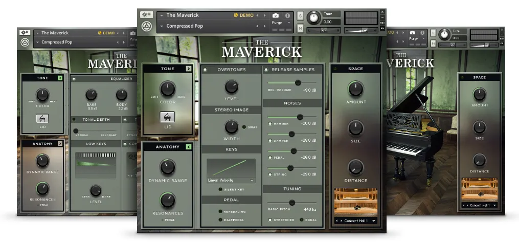Expand Compressed Pop menu in left window
Viewport: 519px width, 242px height.
coord(37,42)
